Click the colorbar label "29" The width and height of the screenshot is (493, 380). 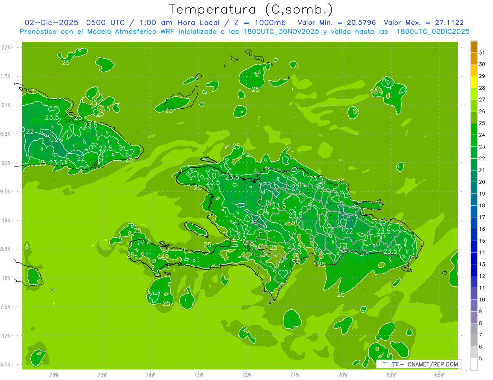pos(482,76)
